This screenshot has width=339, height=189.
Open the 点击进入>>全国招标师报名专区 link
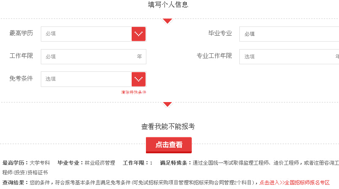pos(294,183)
